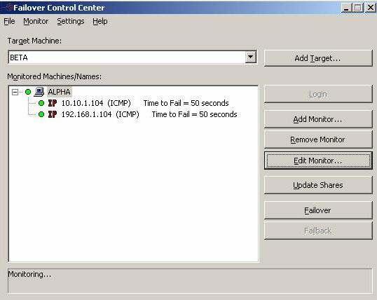Click green status dot for 192.168.1.104

[x=41, y=114]
